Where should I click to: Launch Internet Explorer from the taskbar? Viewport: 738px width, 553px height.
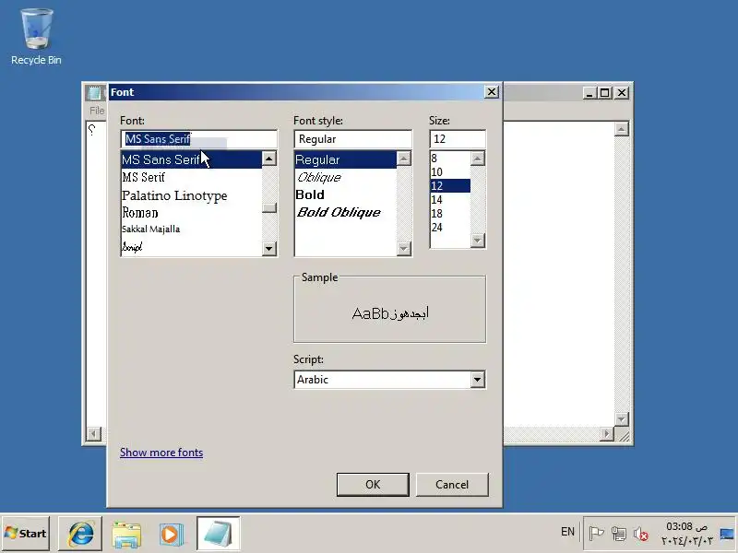pos(80,534)
